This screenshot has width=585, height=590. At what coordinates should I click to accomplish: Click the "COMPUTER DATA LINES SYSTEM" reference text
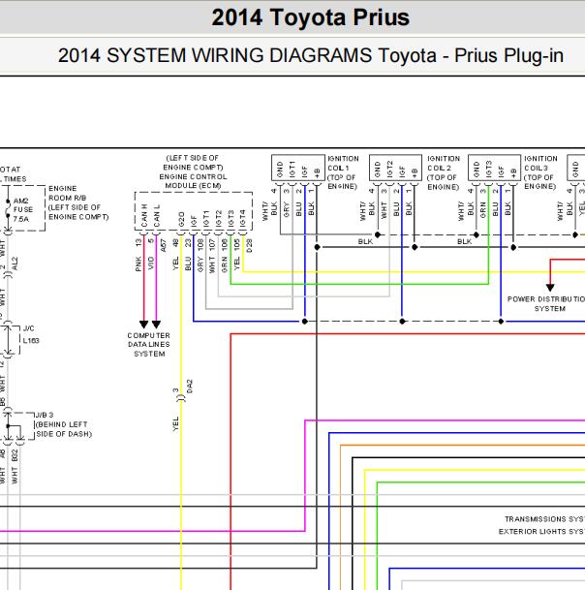149,344
